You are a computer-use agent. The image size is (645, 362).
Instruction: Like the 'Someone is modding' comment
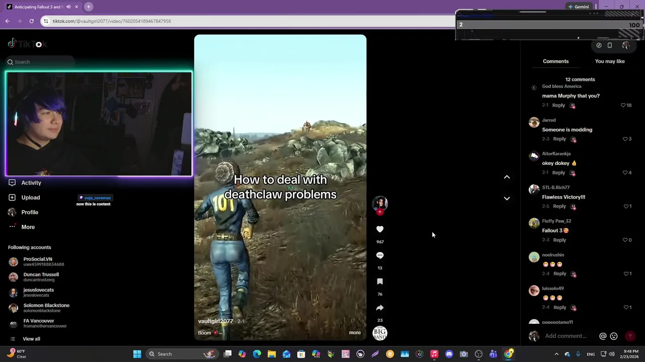click(x=625, y=139)
